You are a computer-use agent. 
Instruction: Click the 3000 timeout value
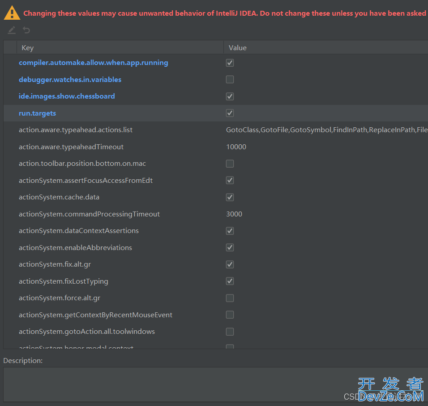tap(234, 214)
